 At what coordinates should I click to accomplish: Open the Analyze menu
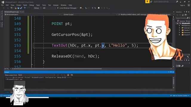[x=56, y=5]
